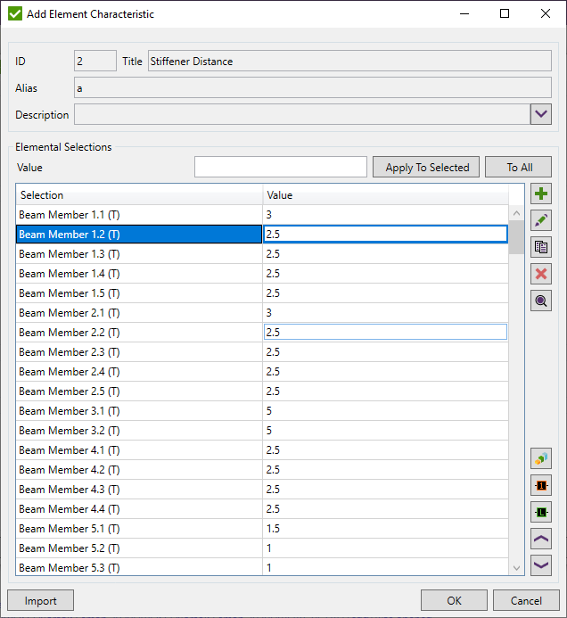The width and height of the screenshot is (567, 618).
Task: Click the Apply To Selected button
Action: click(427, 167)
